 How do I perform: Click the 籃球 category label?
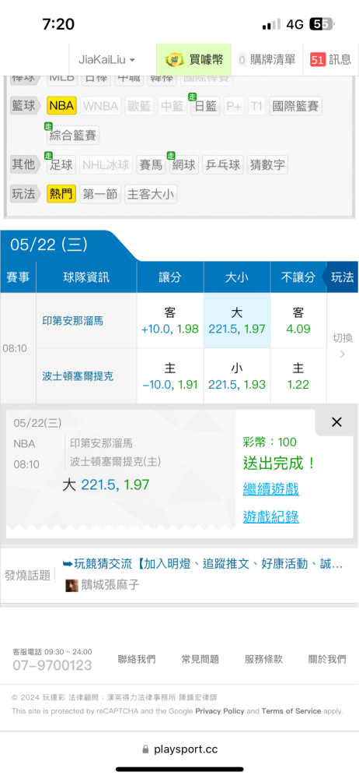24,106
